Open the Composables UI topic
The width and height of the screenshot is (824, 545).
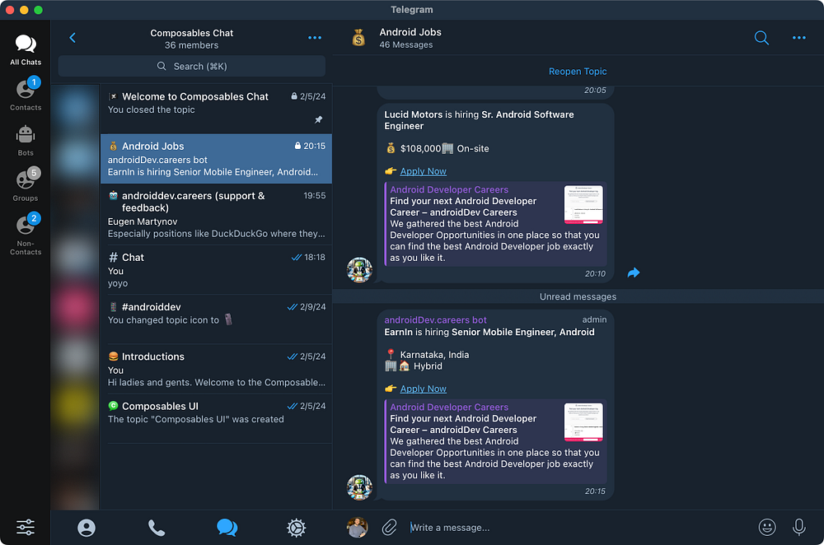pos(216,418)
